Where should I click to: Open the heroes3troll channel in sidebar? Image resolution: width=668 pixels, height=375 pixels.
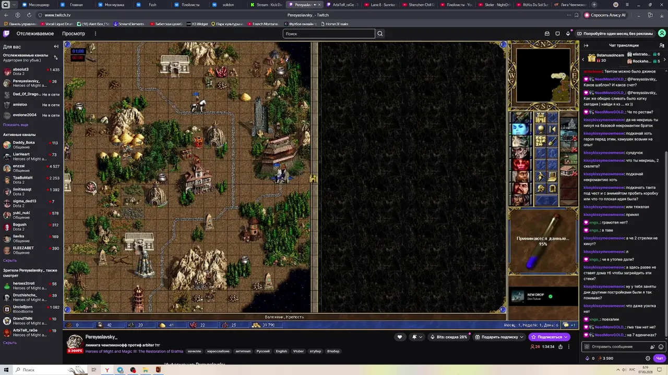pyautogui.click(x=31, y=285)
